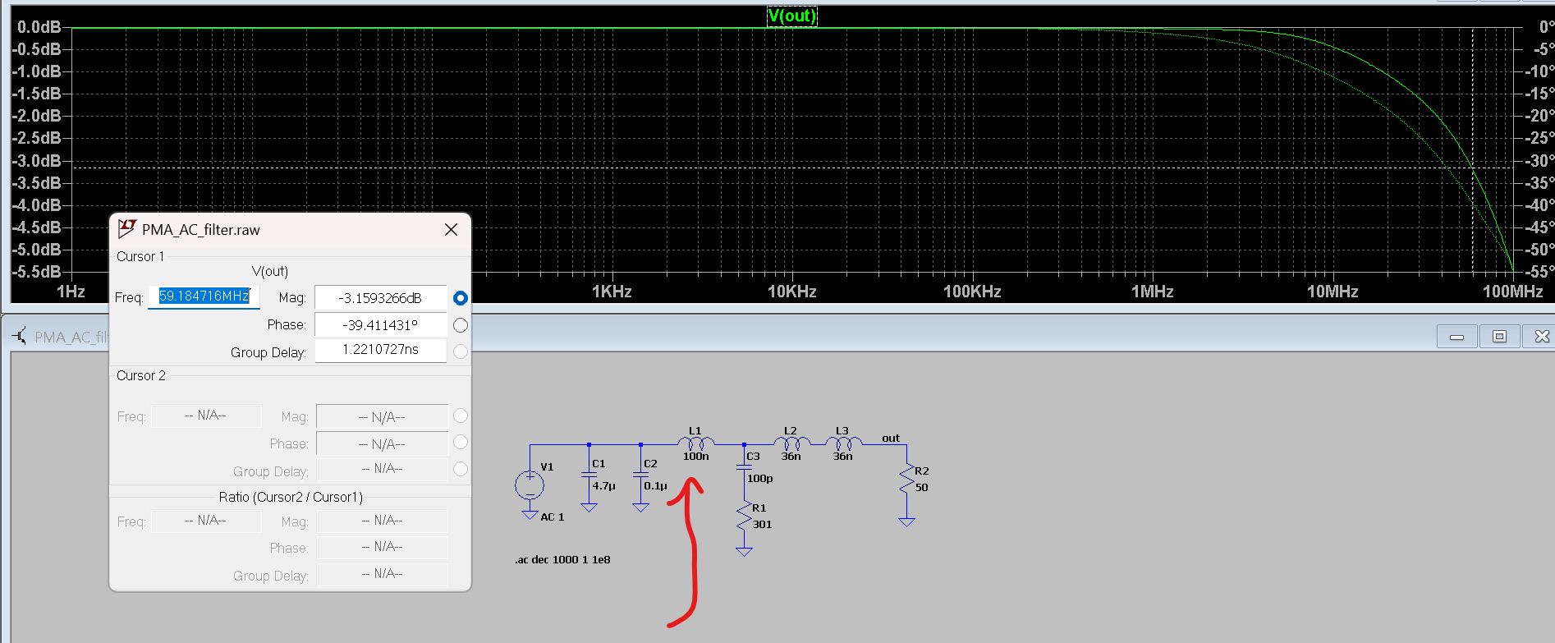Click the -1.0dB magnitude axis label

tap(36, 71)
